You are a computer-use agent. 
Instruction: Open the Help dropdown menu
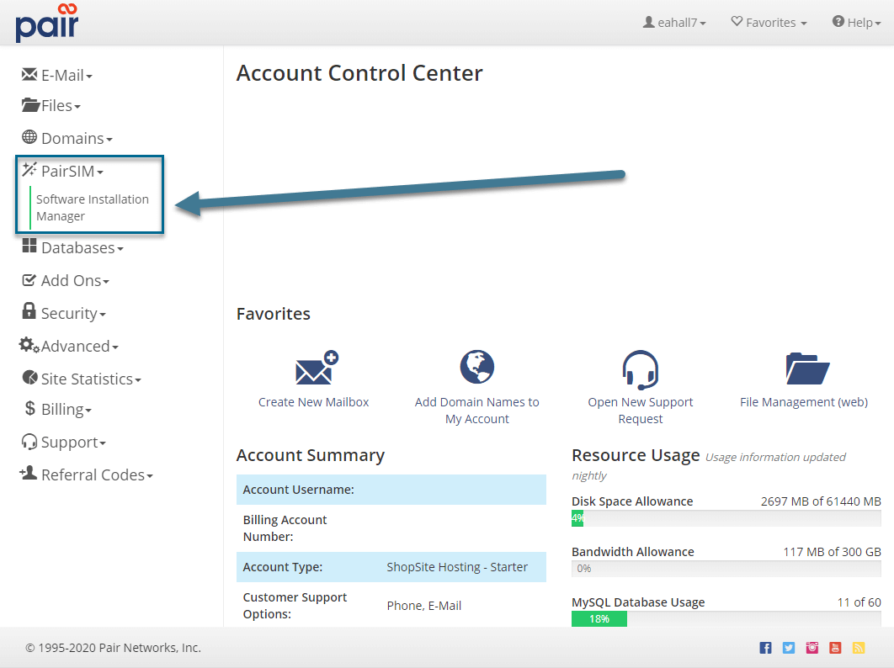point(856,23)
